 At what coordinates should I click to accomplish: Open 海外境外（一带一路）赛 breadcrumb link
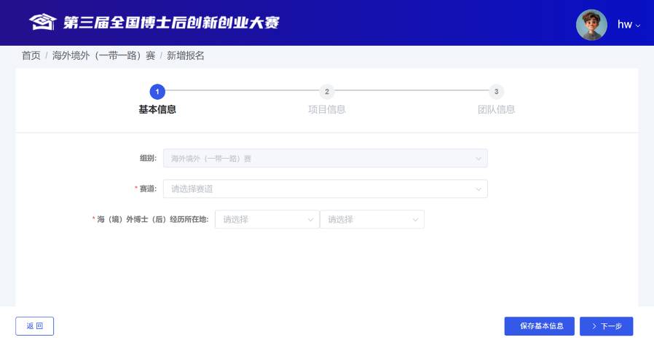point(103,55)
